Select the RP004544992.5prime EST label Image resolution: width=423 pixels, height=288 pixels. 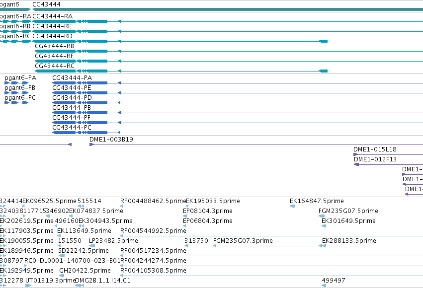[x=153, y=231]
